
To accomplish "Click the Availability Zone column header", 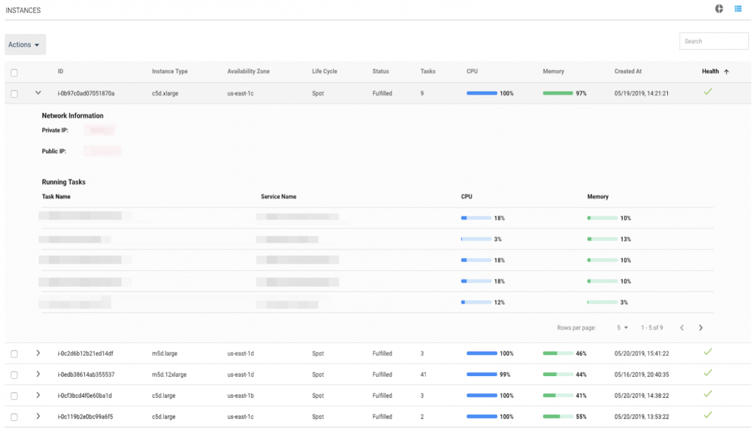I will 248,72.
